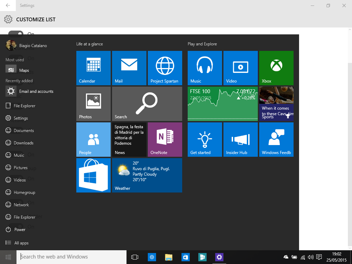The width and height of the screenshot is (352, 264).
Task: Open the Store shopping bag tile
Action: (93, 175)
